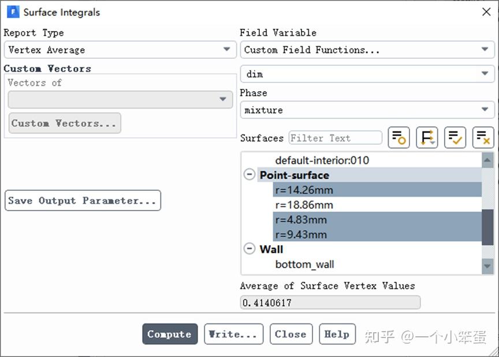Click the Save Output Parameter button

pos(83,200)
